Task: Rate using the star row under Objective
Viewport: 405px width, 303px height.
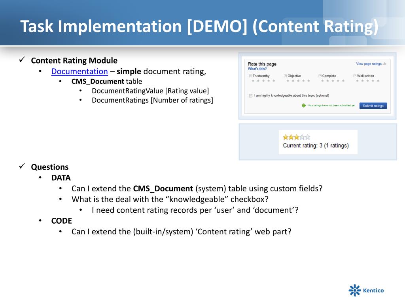Action: [298, 81]
